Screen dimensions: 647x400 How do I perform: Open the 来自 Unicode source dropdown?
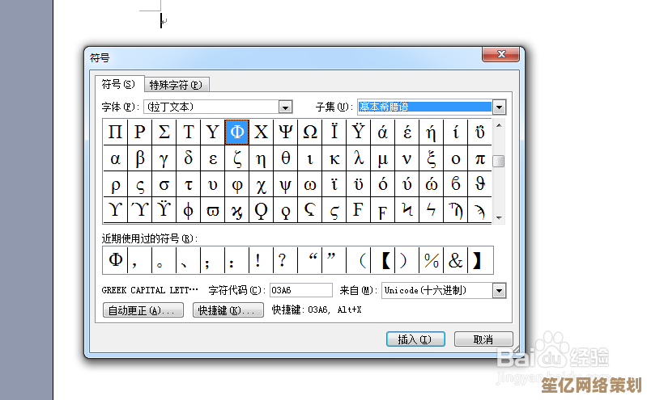point(499,290)
